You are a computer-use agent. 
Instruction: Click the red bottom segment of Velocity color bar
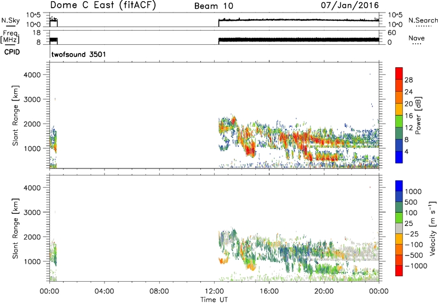coord(399,271)
